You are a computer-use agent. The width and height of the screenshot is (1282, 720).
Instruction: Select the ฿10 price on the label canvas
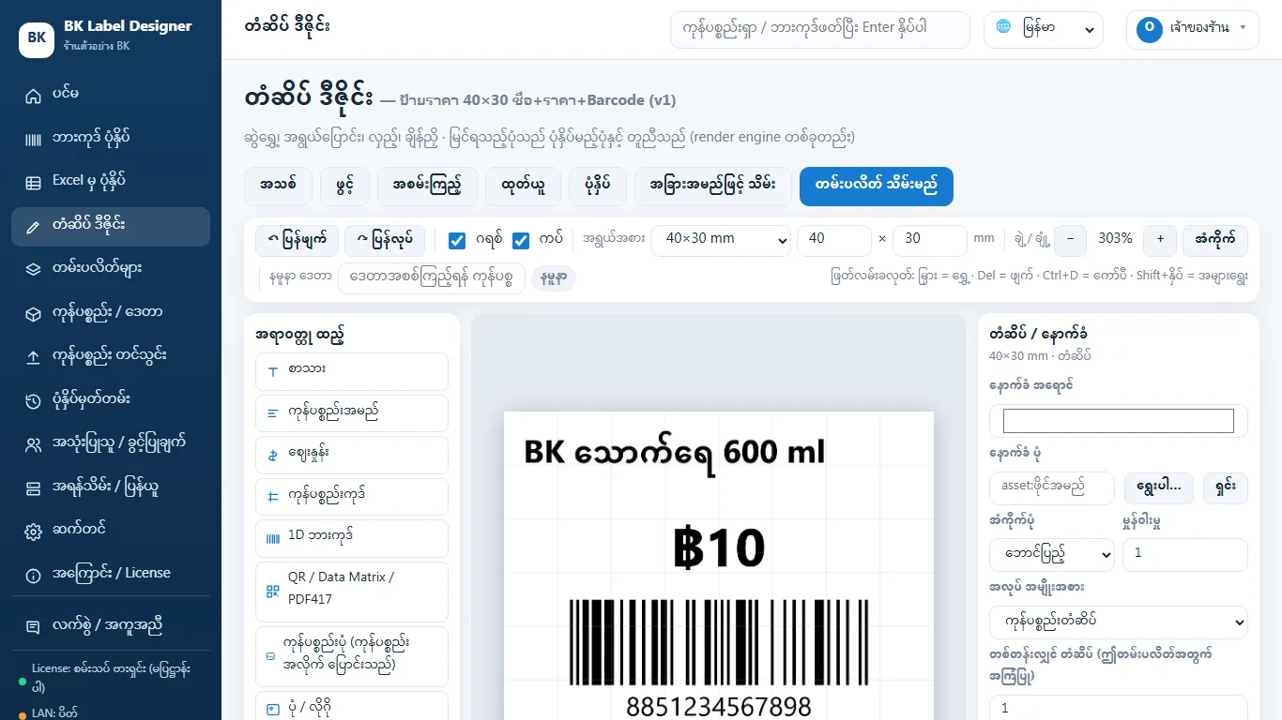pyautogui.click(x=719, y=548)
